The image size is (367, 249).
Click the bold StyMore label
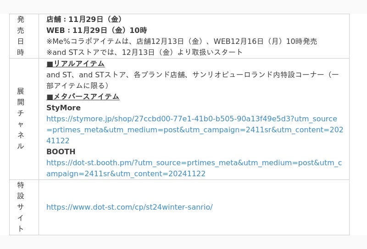[x=63, y=108]
